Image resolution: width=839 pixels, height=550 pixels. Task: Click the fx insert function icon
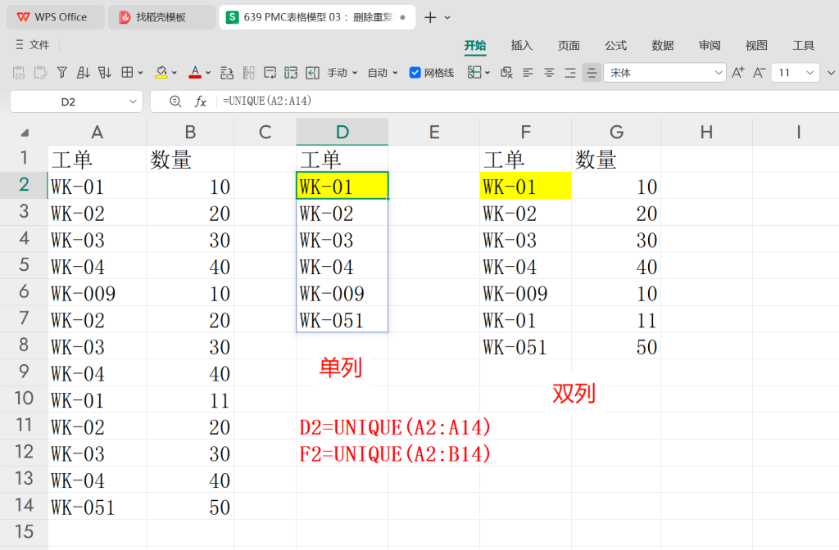200,101
